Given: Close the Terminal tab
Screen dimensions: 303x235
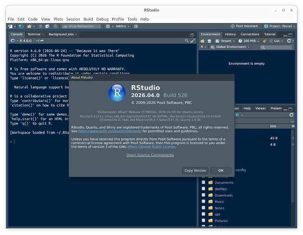Looking at the screenshot, I should tap(43, 34).
